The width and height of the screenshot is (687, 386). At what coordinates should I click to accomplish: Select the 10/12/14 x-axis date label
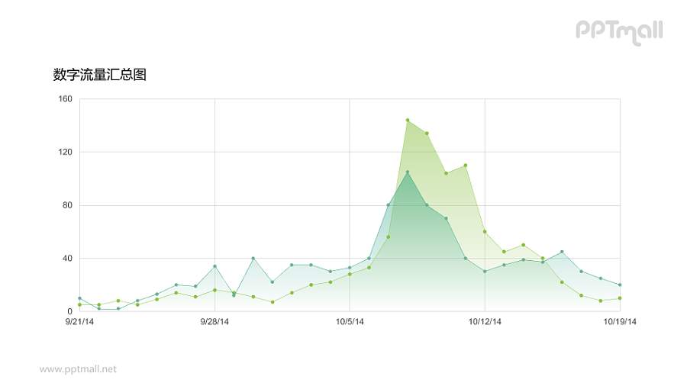(x=485, y=322)
